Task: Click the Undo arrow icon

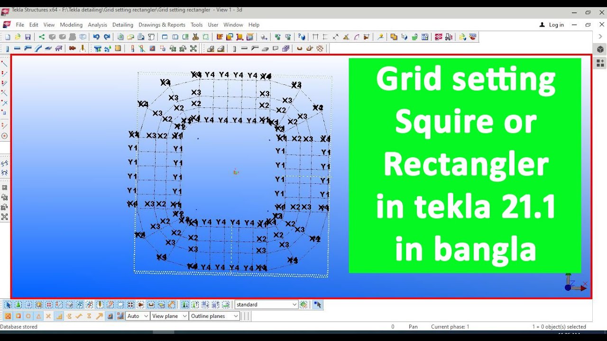Action: (96, 36)
